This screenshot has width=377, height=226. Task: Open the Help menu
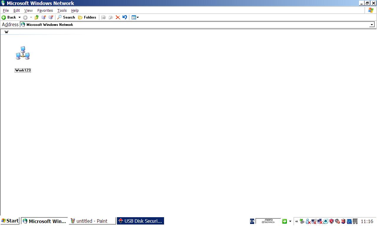75,10
